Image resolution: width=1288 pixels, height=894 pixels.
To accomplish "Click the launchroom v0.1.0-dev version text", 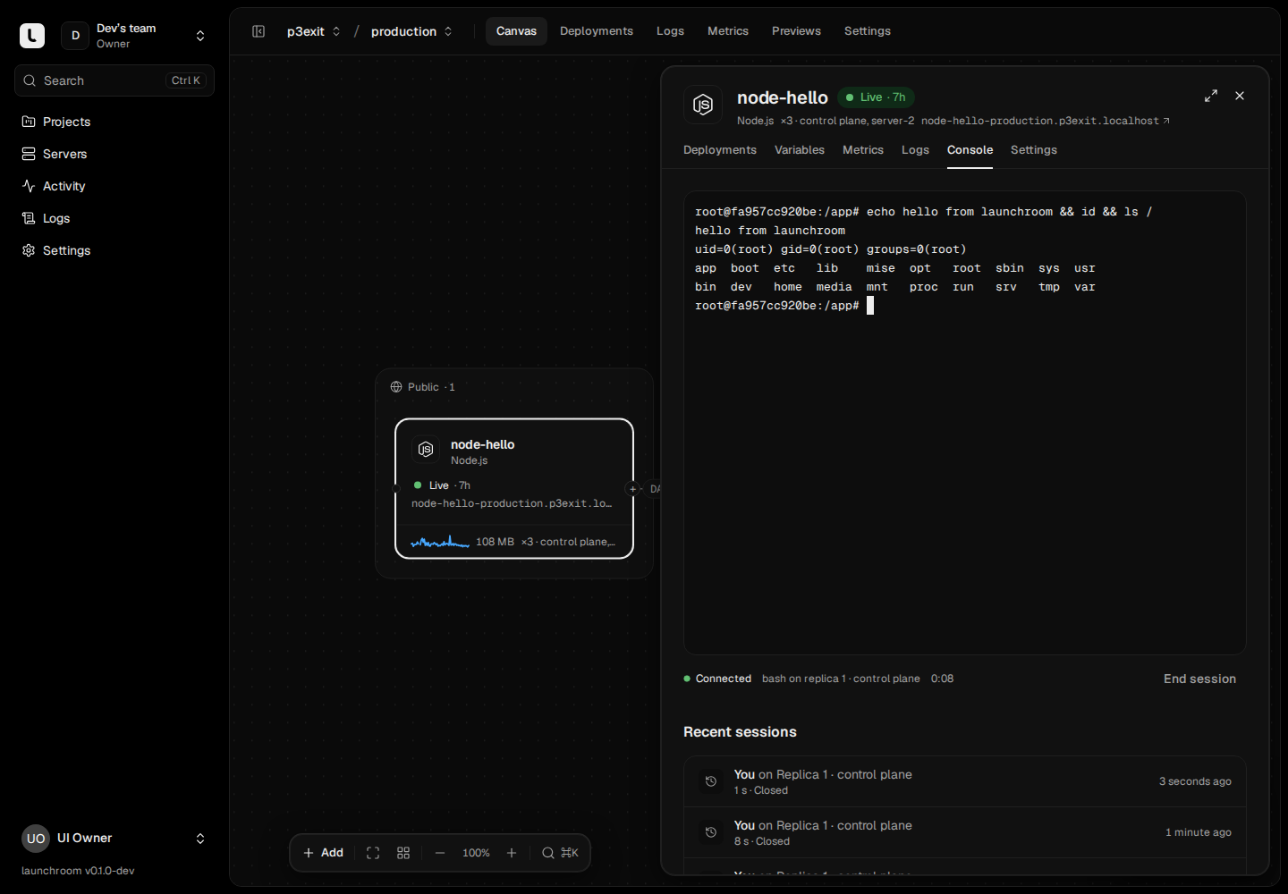I will click(78, 871).
